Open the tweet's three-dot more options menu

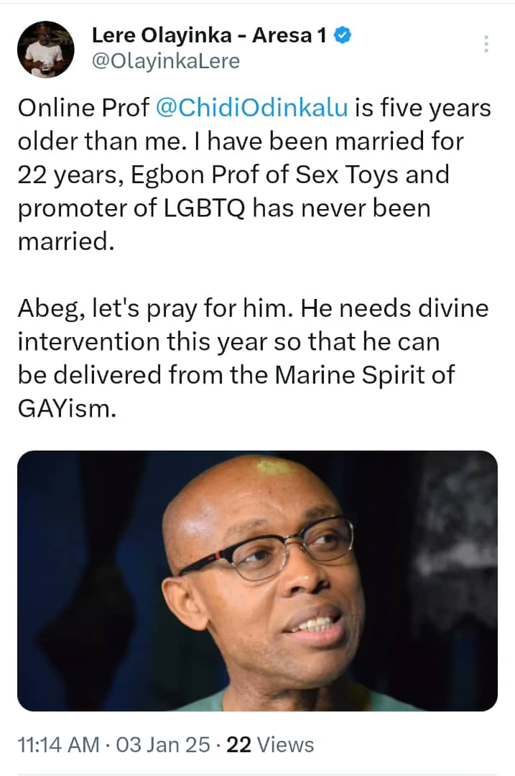pos(486,44)
